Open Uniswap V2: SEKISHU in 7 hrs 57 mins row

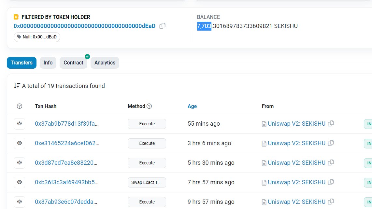click(296, 182)
